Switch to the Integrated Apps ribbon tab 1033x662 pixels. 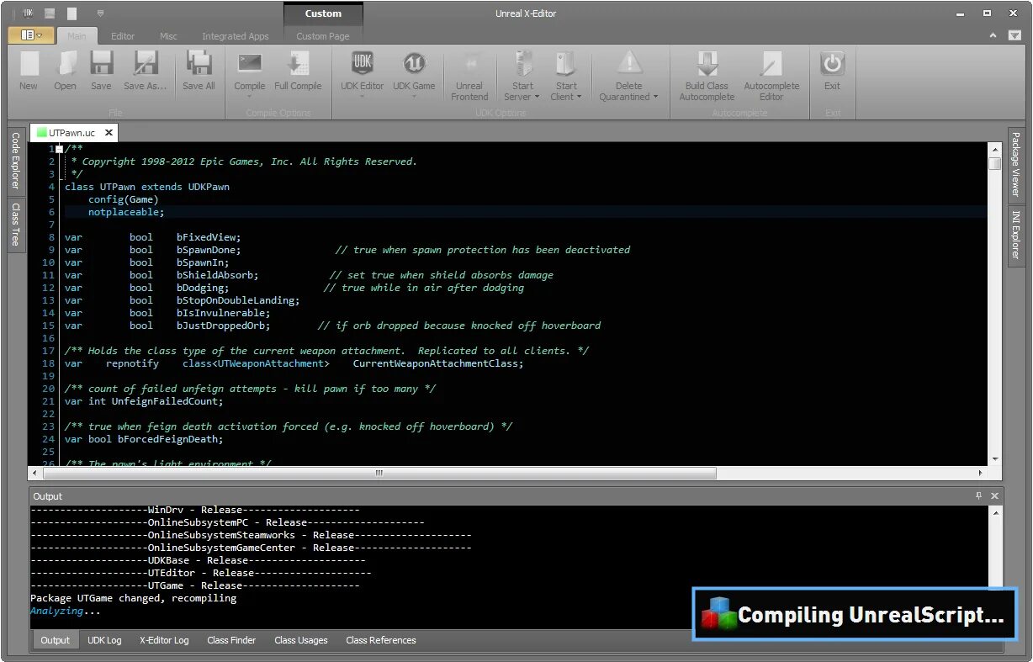236,36
